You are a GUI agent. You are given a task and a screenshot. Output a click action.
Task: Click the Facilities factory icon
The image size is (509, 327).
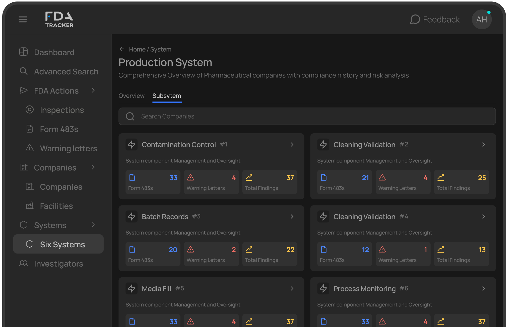click(x=30, y=205)
